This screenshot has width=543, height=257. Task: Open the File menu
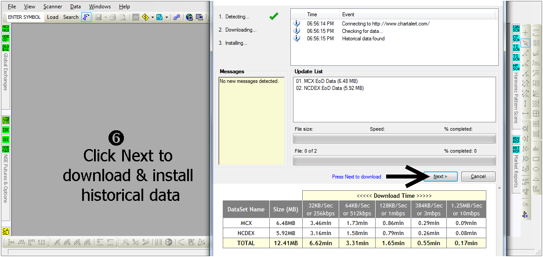(x=12, y=7)
